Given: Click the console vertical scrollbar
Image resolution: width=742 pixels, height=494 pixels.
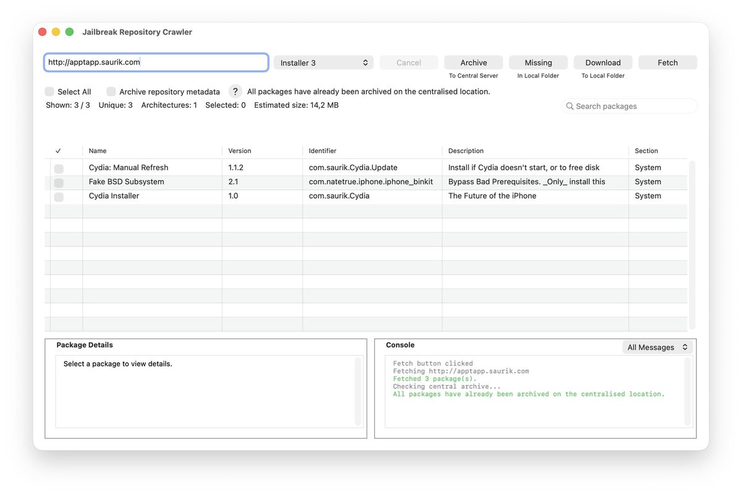Looking at the screenshot, I should (688, 391).
